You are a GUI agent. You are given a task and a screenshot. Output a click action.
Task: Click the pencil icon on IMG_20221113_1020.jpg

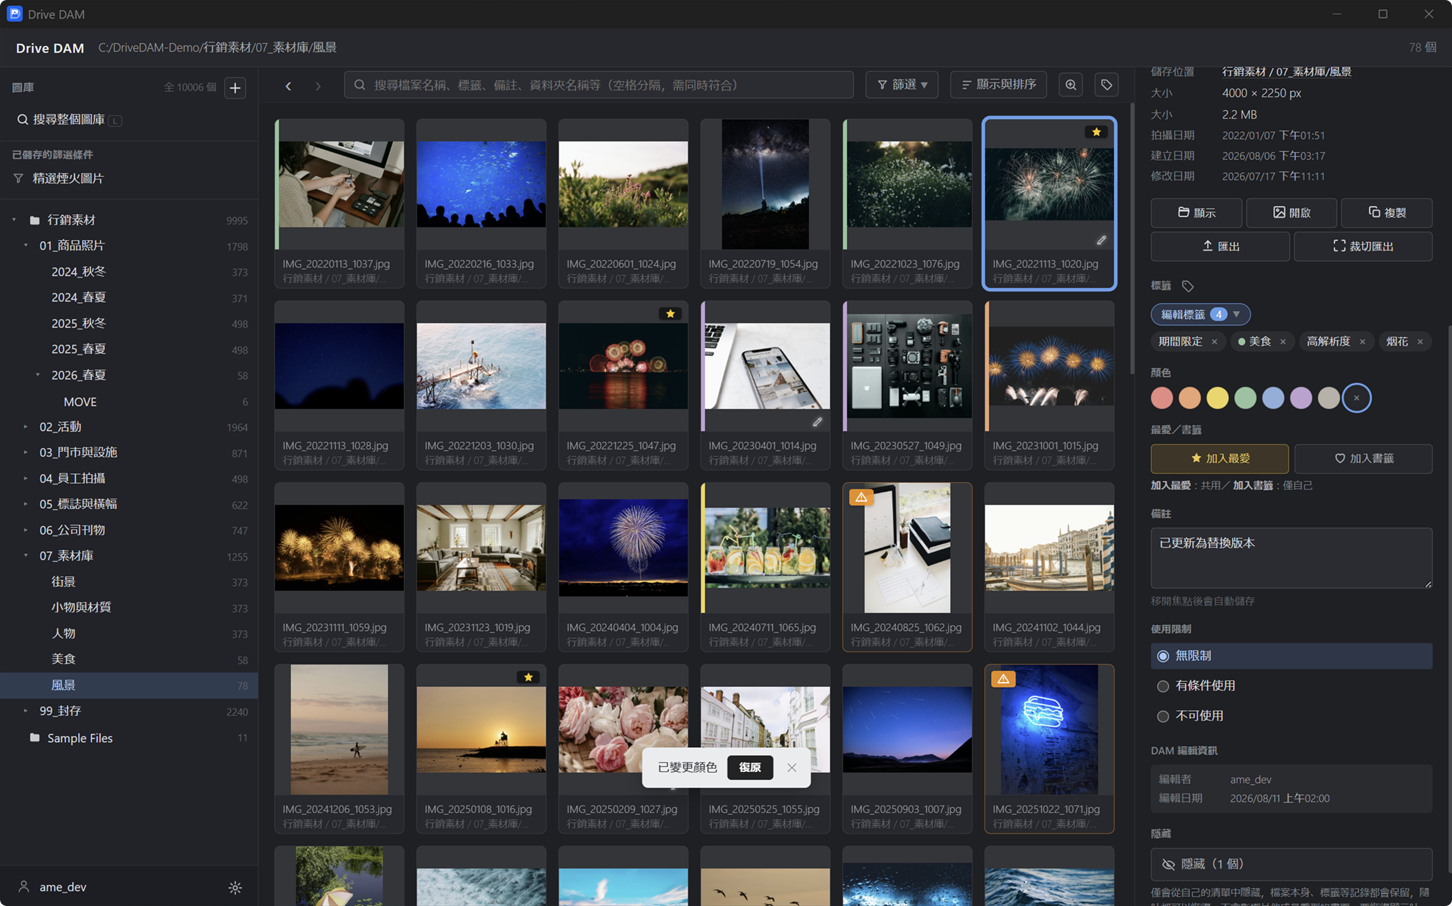tap(1101, 240)
